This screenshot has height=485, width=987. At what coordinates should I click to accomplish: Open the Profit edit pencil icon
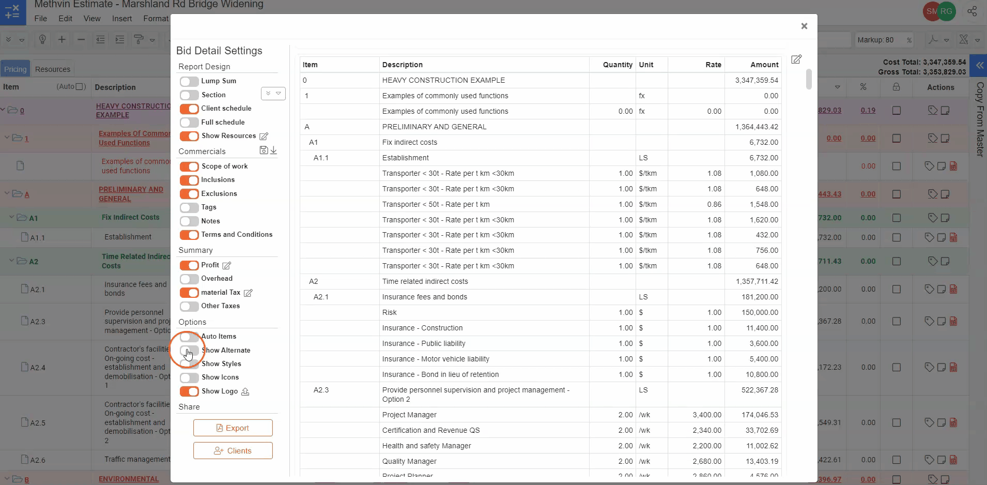pos(226,266)
